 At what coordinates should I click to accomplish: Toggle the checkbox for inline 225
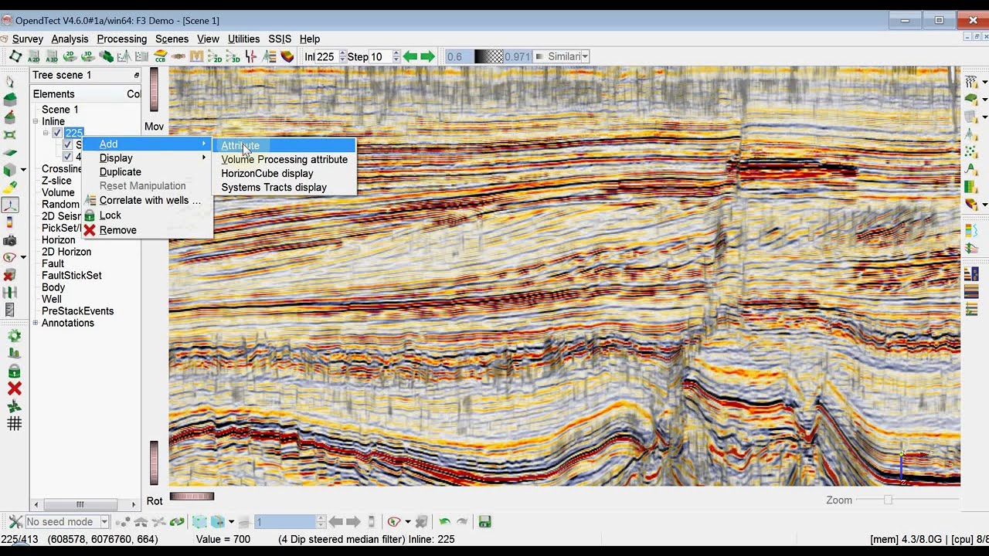click(57, 133)
